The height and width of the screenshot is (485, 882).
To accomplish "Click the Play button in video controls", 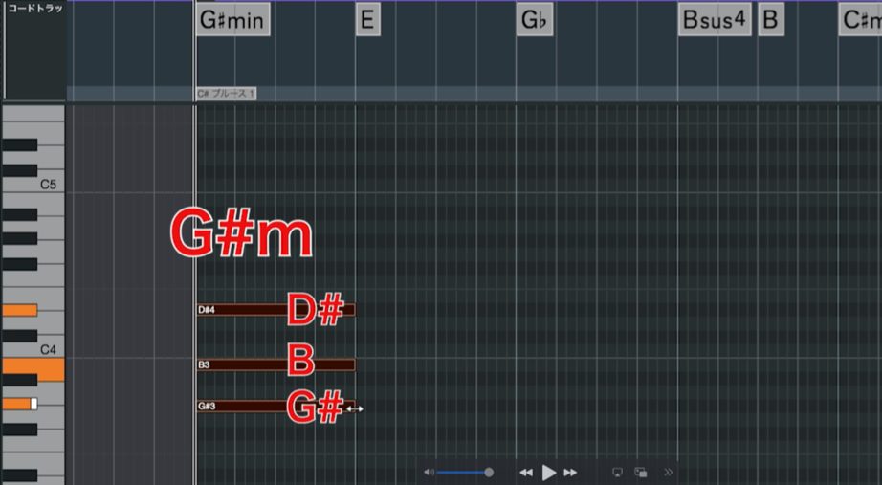I will (x=548, y=473).
